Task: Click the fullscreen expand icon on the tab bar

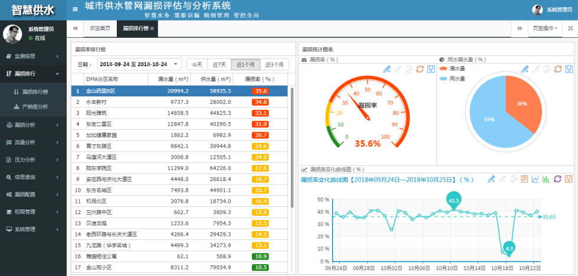Action: [570, 28]
